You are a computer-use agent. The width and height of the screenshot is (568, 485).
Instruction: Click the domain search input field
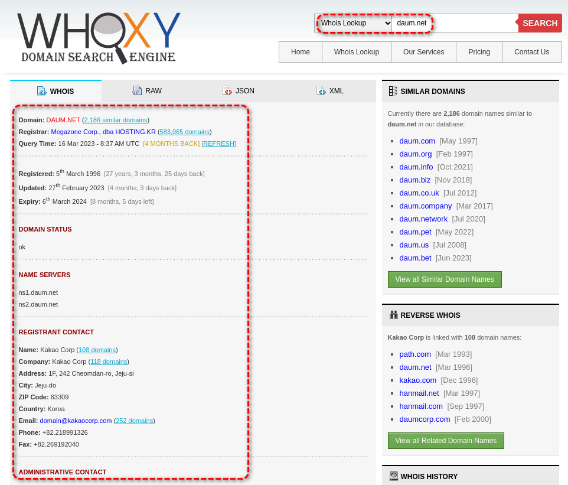click(455, 23)
